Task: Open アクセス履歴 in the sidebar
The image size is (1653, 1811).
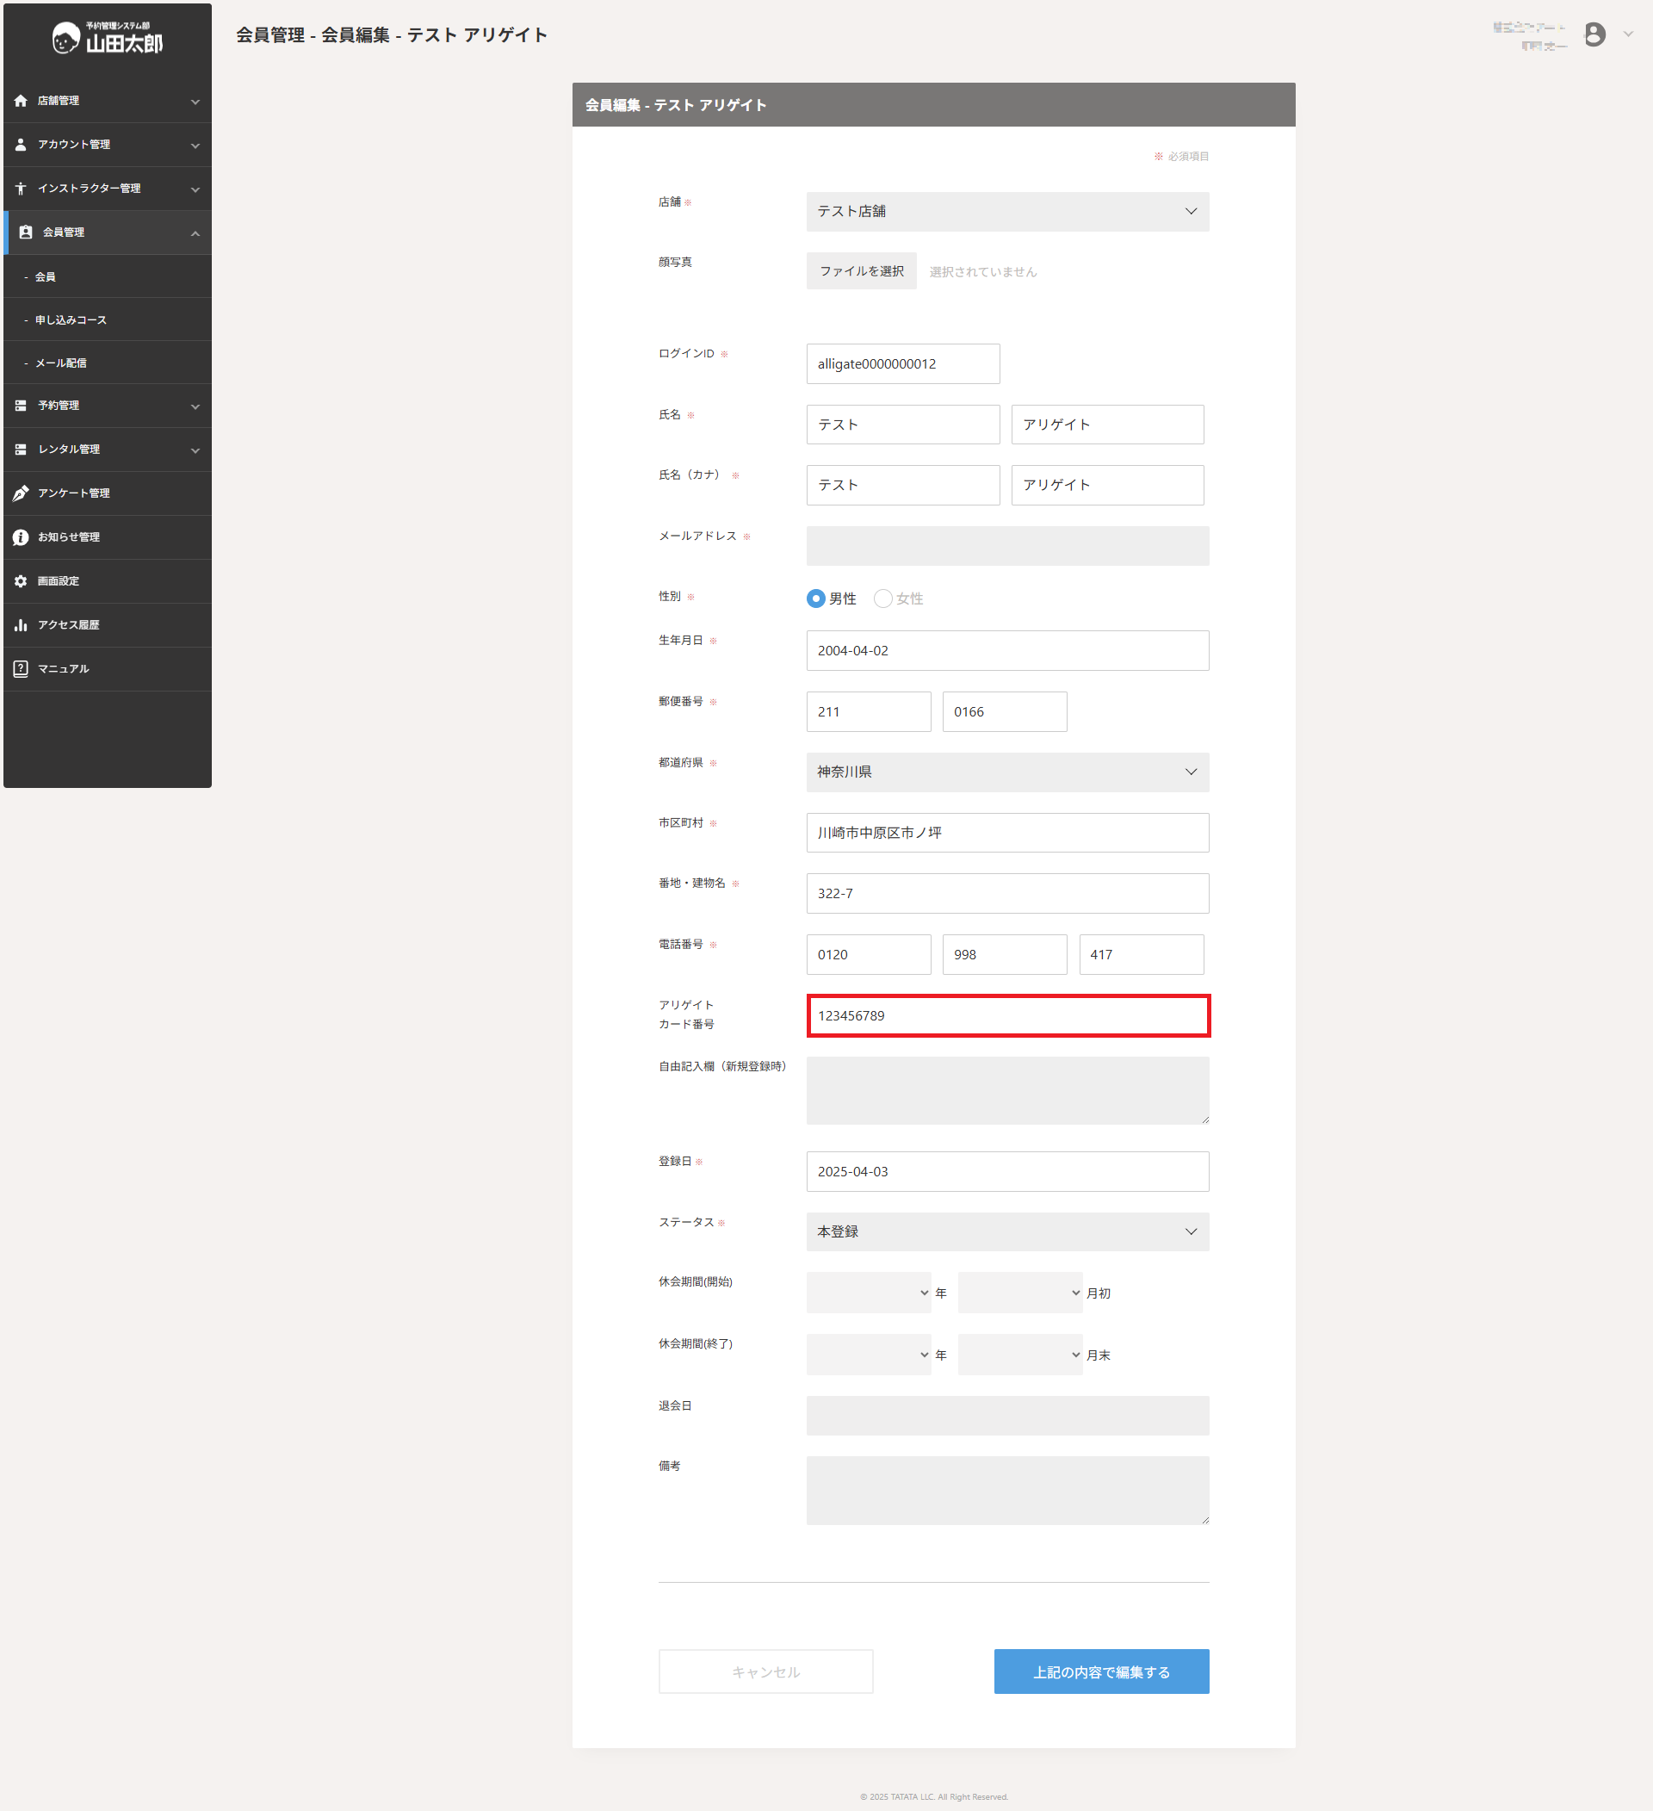Action: 108,625
